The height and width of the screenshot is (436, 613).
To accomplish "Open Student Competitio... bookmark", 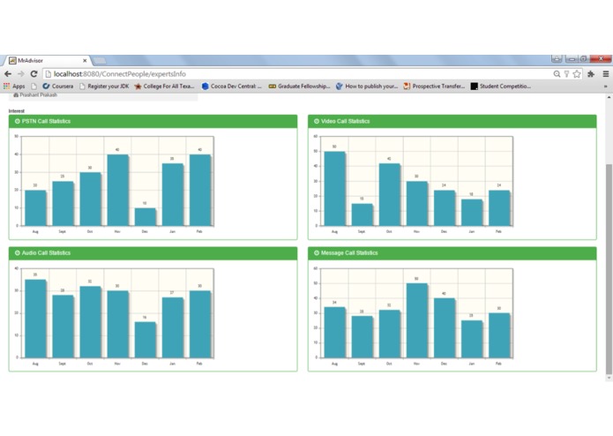I will [x=501, y=86].
